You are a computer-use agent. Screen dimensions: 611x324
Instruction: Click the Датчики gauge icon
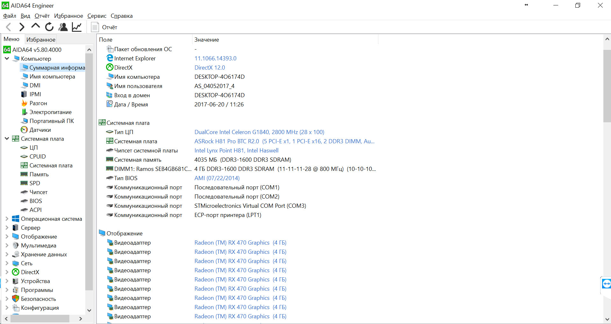pos(24,130)
